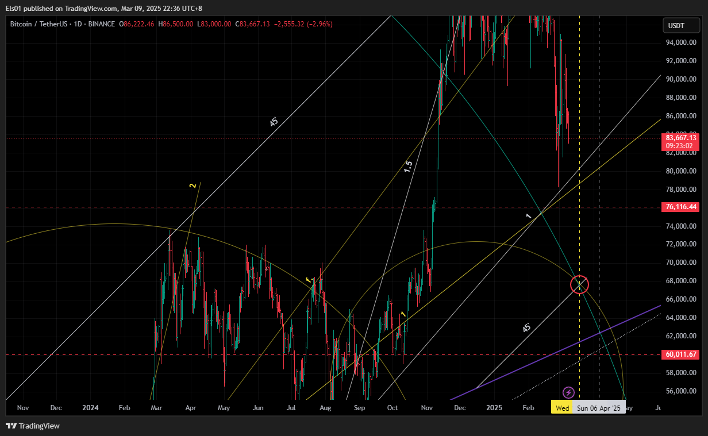Screen dimensions: 708x436
Task: Click the 72,000.00 price axis label
Action: pos(681,244)
